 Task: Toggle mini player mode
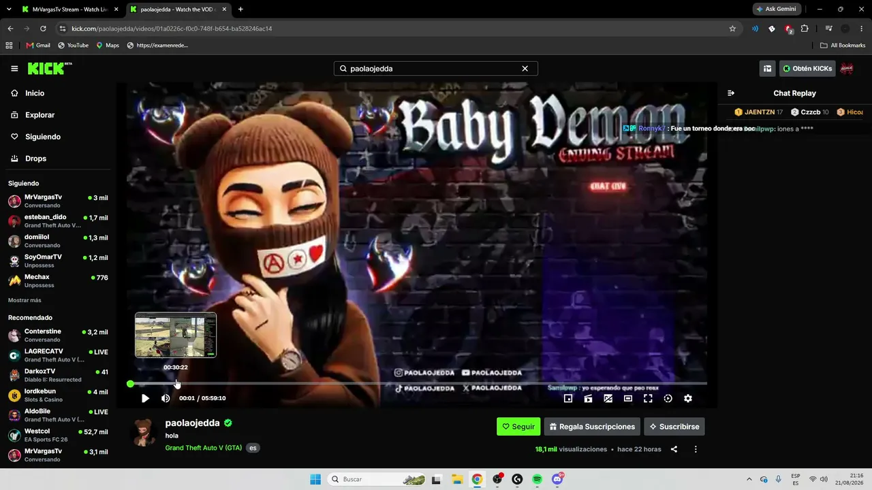click(568, 399)
